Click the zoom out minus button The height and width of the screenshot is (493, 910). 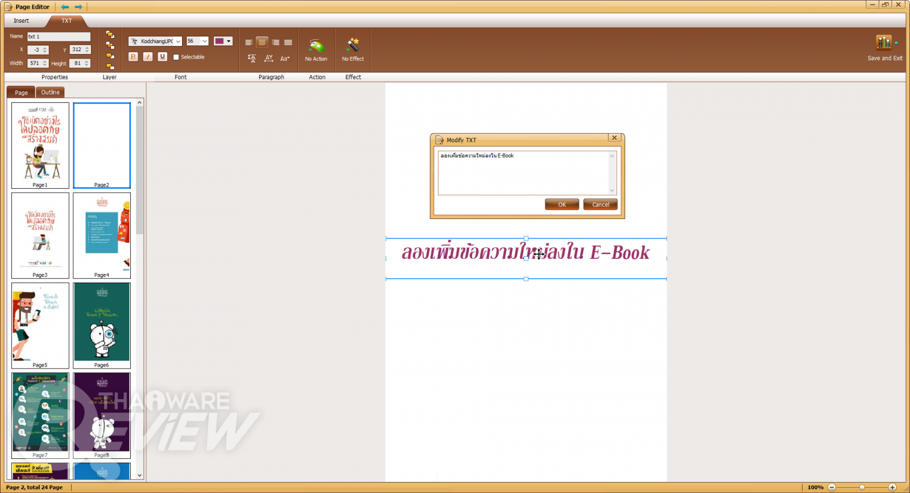pos(832,487)
